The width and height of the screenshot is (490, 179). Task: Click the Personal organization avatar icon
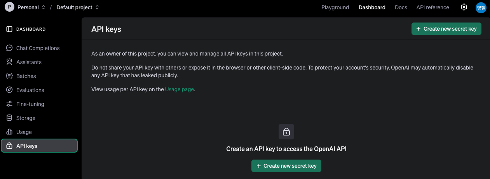[x=9, y=7]
